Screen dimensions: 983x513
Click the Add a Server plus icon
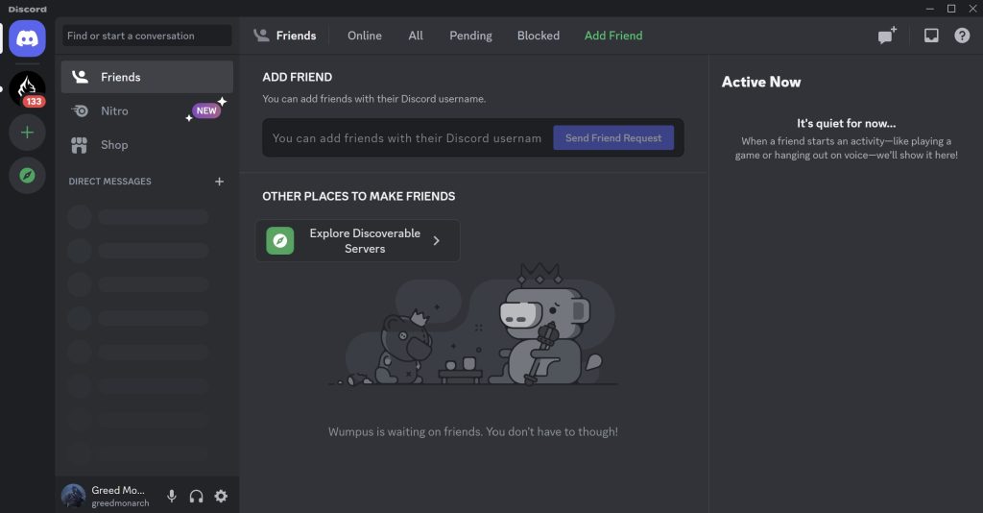pos(27,133)
